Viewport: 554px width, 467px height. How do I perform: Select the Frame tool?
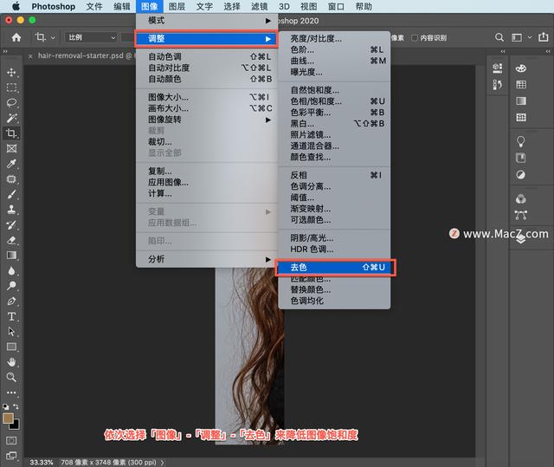pos(11,148)
